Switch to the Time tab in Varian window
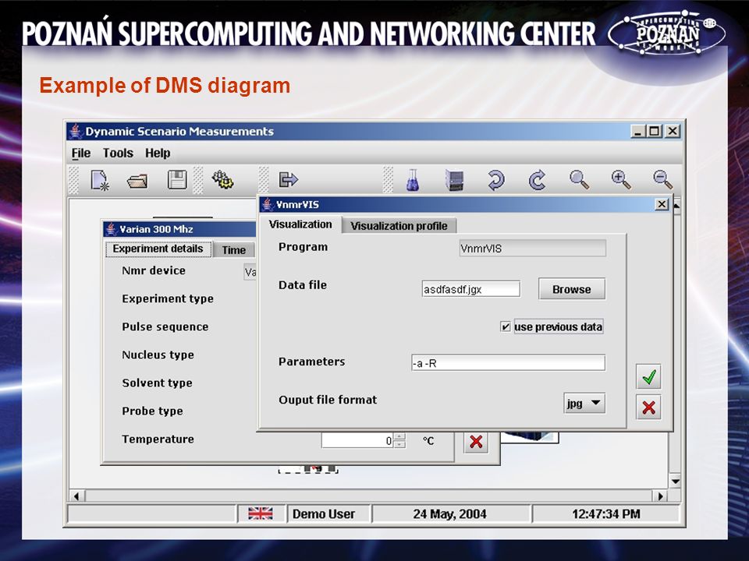The width and height of the screenshot is (749, 561). click(233, 250)
